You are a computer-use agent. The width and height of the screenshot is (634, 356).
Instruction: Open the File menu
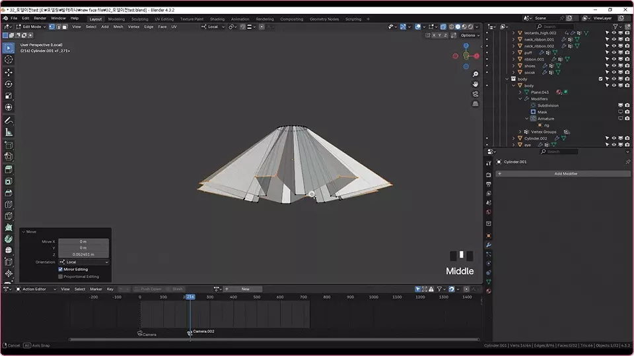tap(14, 18)
